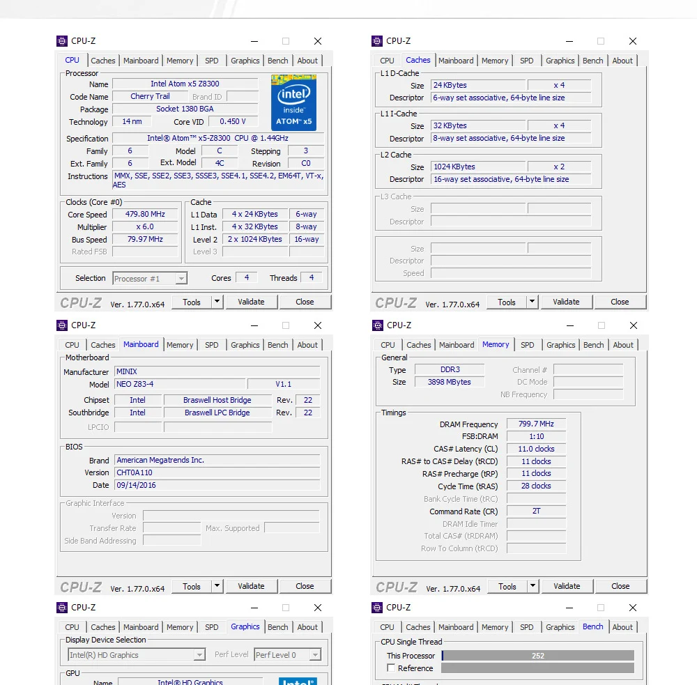
Task: Click the Cycle Time value 28 clocks
Action: click(x=536, y=486)
